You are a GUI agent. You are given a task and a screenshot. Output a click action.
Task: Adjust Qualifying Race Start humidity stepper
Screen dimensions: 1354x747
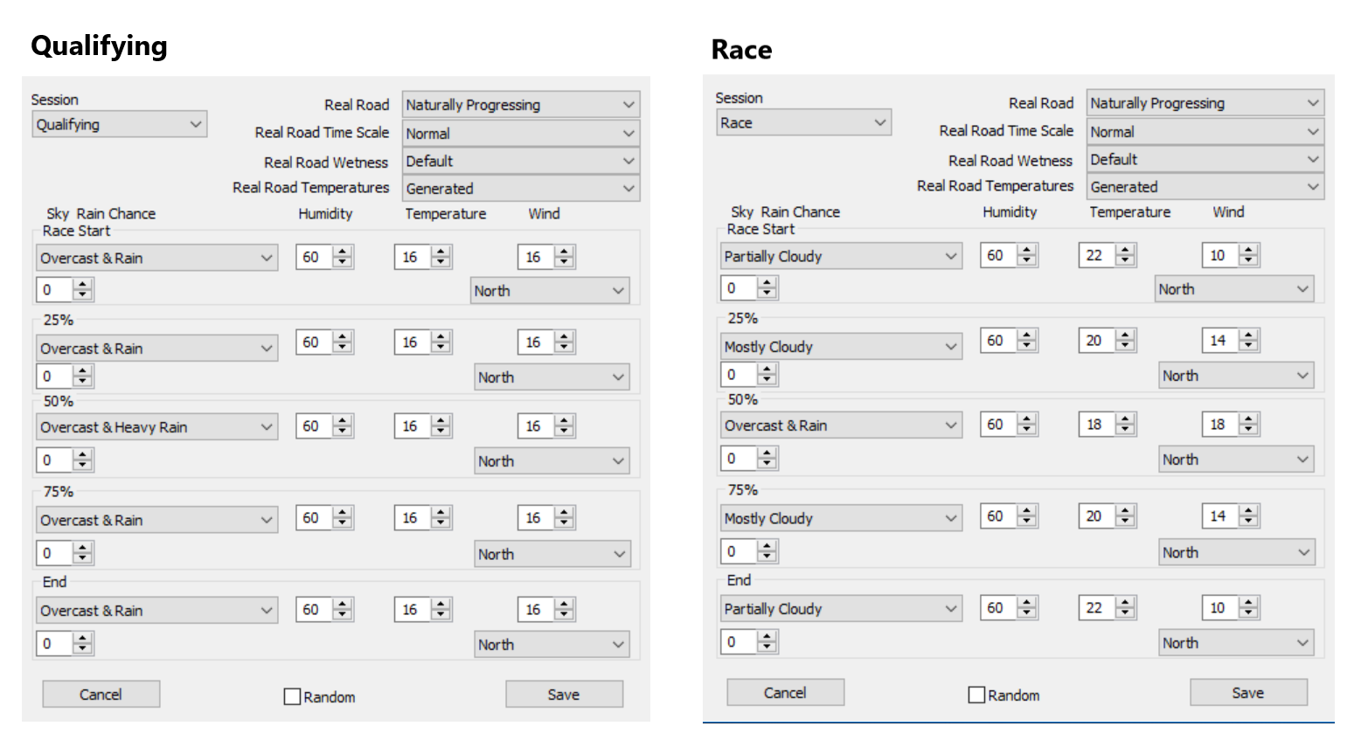coord(344,257)
